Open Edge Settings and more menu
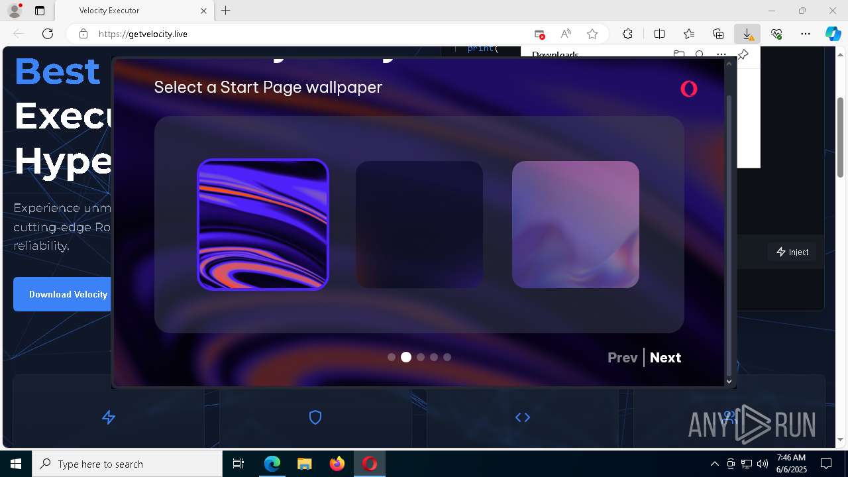Viewport: 848px width, 477px height. pyautogui.click(x=806, y=34)
